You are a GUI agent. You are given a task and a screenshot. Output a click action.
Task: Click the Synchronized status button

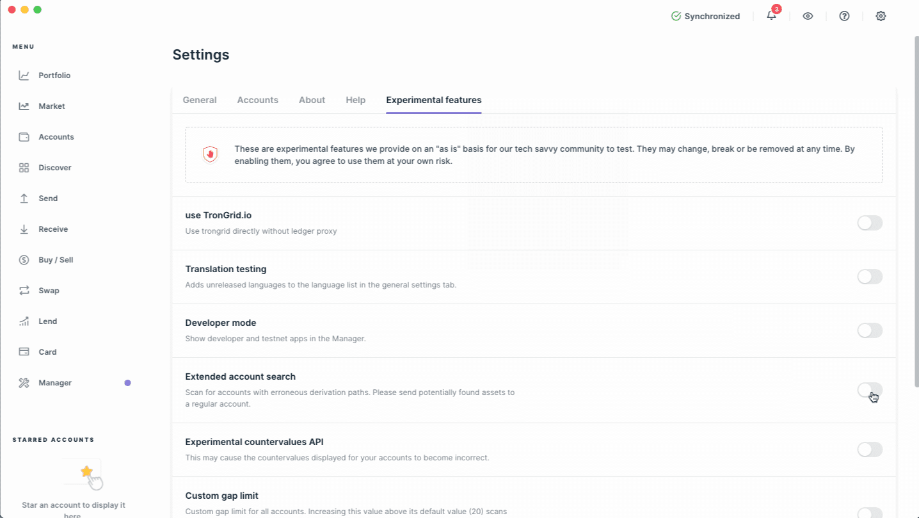click(705, 16)
